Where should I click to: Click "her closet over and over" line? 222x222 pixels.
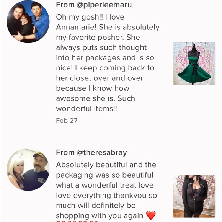(x=100, y=78)
